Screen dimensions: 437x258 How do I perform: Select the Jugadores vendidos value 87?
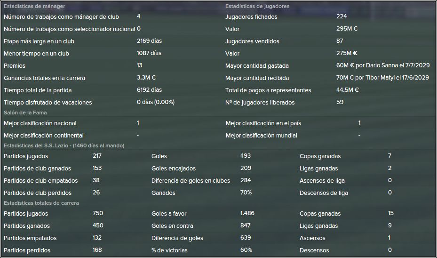[340, 41]
